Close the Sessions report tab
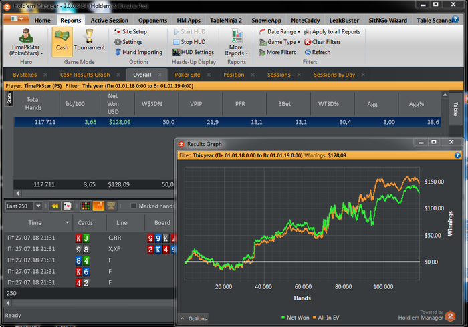 (299, 75)
